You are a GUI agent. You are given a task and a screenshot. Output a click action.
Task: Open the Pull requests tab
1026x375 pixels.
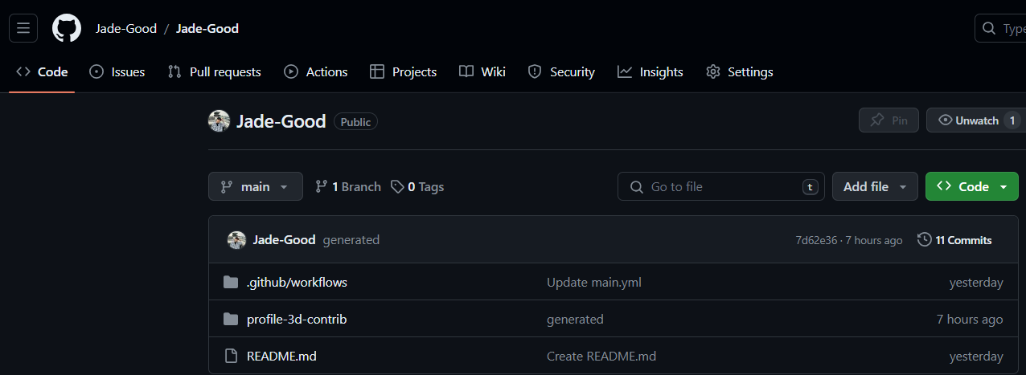(x=214, y=72)
